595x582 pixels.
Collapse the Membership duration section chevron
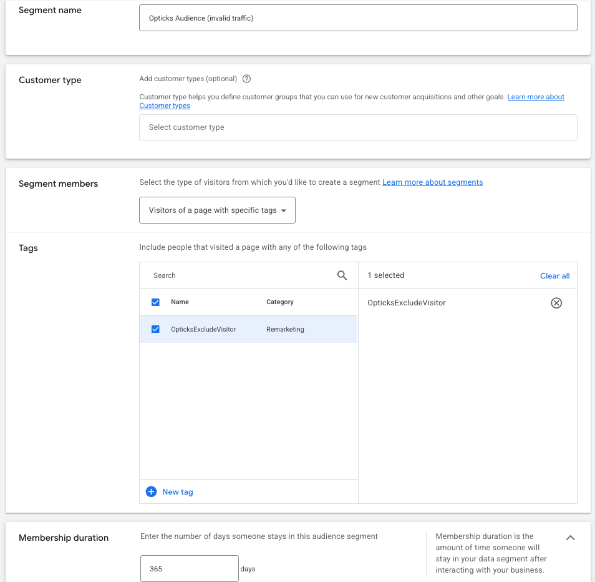tap(570, 538)
